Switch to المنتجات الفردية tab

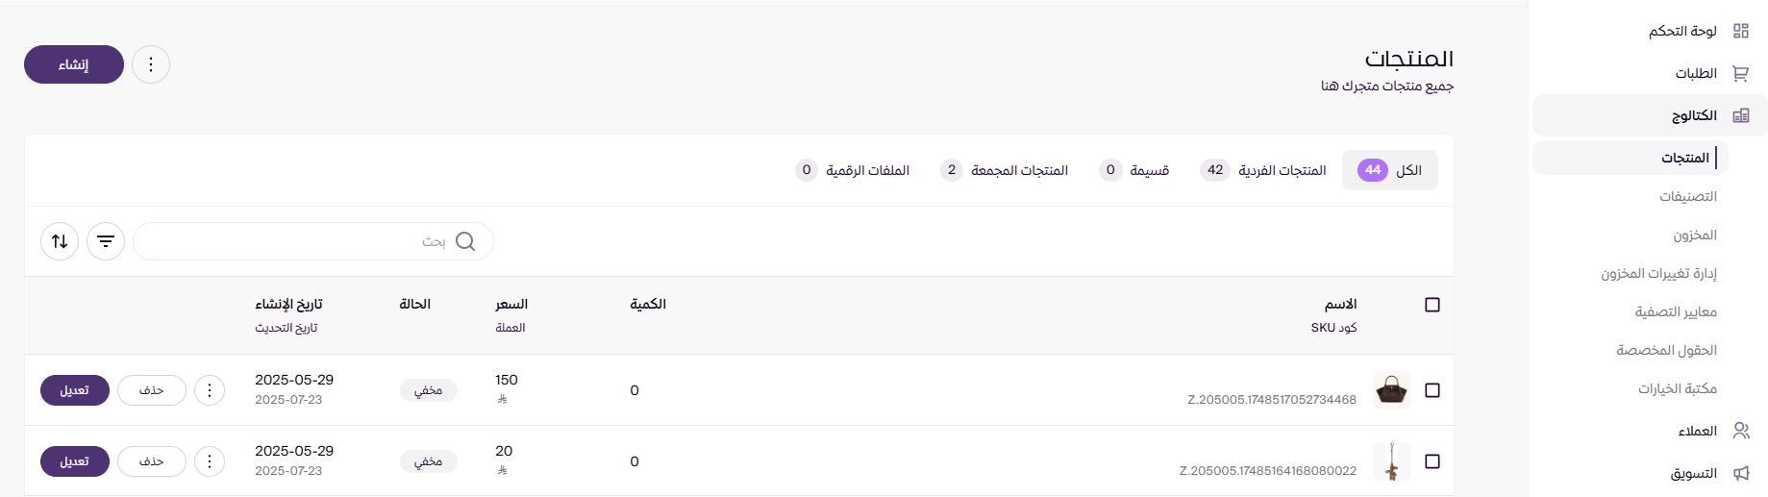pos(1263,170)
